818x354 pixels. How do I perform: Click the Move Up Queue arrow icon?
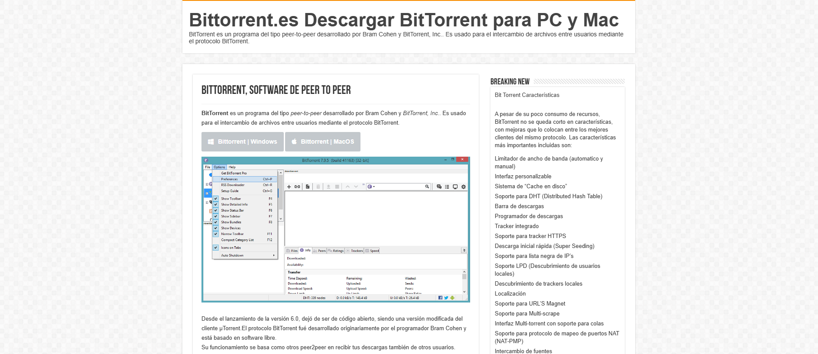[x=347, y=187]
